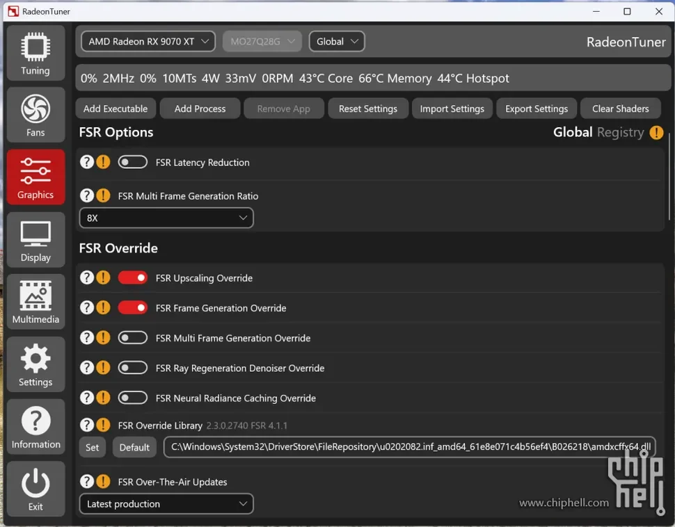This screenshot has width=675, height=527.
Task: Switch on FSR Neural Radiance Caching Override
Action: [x=133, y=398]
